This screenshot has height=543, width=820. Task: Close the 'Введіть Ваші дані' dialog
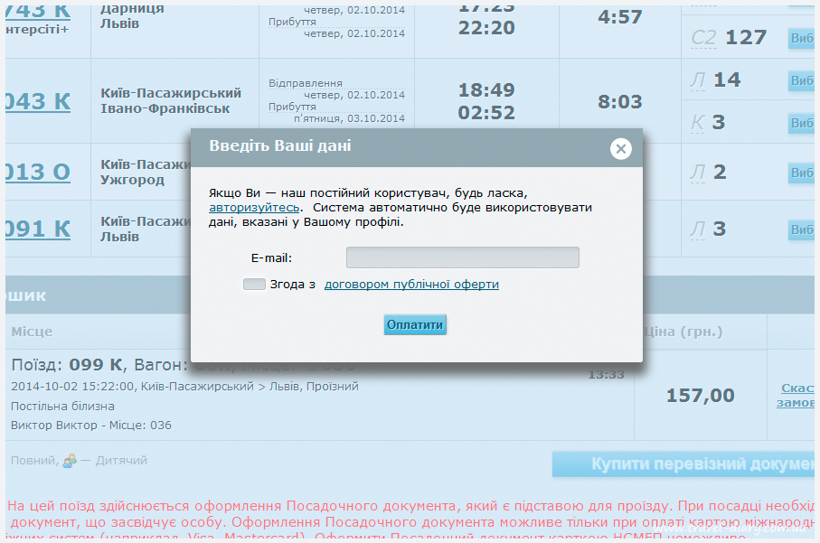(620, 149)
